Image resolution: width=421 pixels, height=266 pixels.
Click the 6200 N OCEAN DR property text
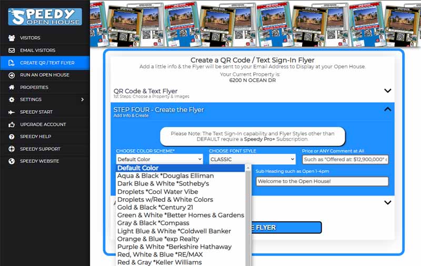click(x=253, y=81)
